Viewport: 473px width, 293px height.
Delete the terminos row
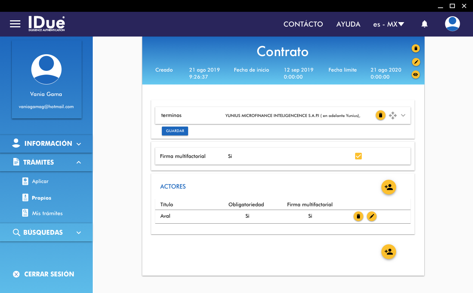[x=381, y=116]
